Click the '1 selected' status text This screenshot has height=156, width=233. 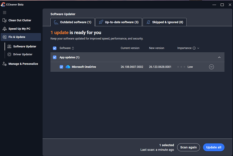tap(166, 145)
